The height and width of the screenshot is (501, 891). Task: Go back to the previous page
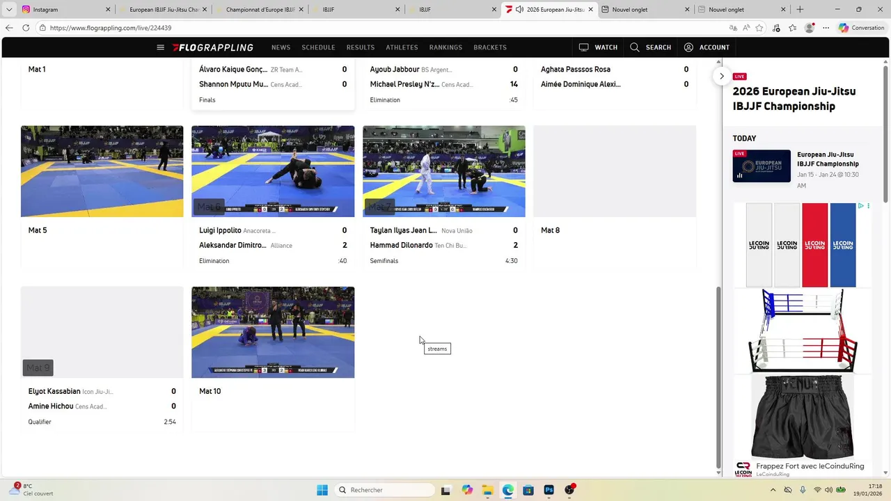point(9,28)
